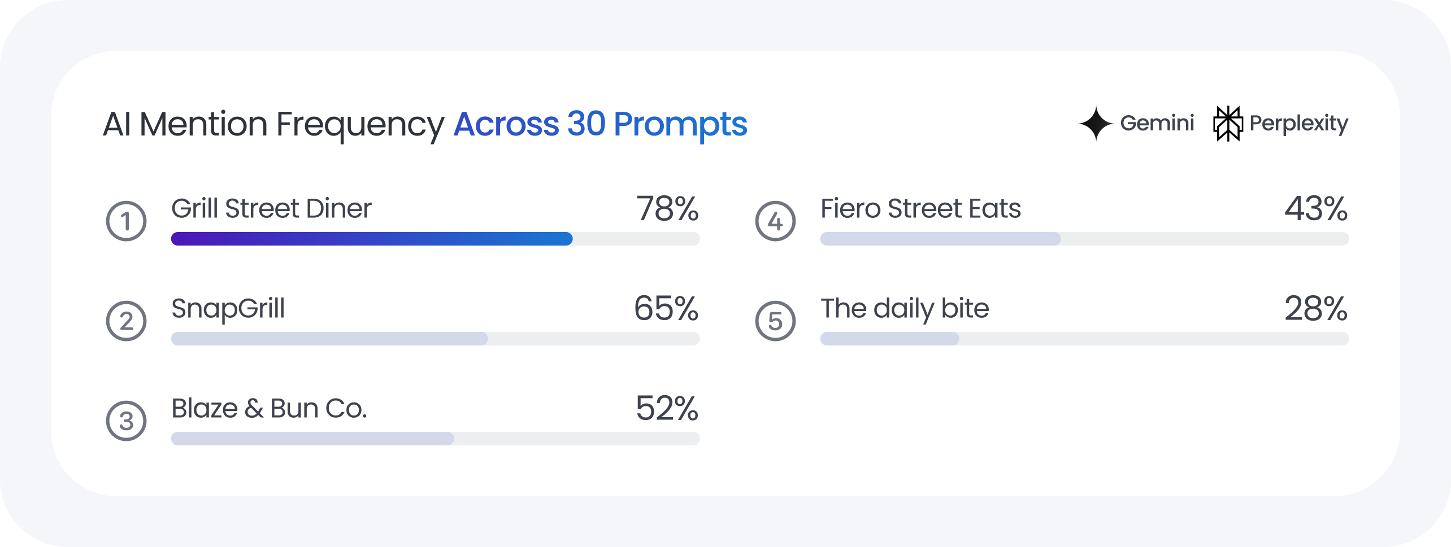The image size is (1451, 547).
Task: Open the Grill Street Diner name
Action: pos(271,208)
